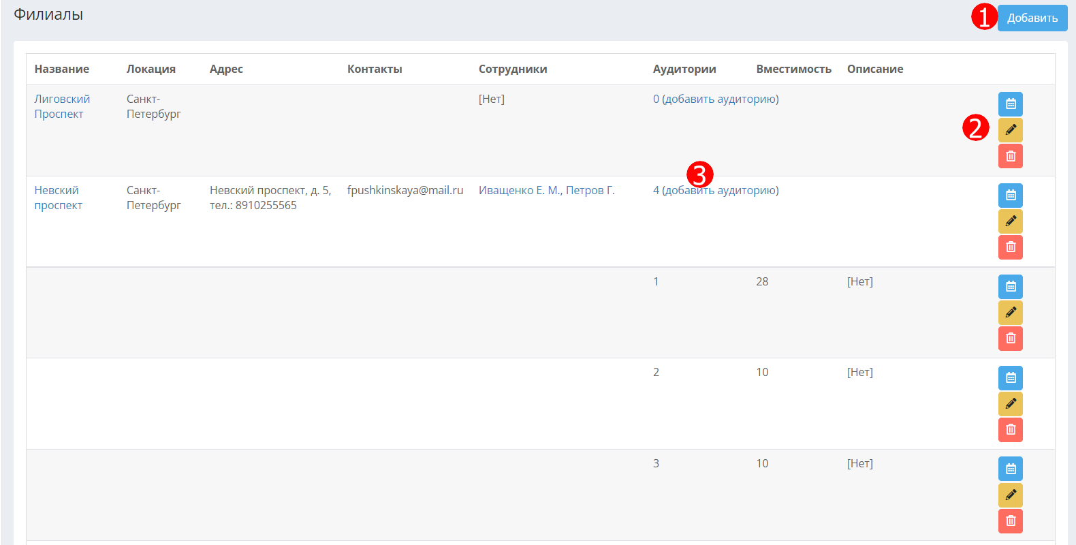The height and width of the screenshot is (545, 1076).
Task: Open the Невский проспект branch link
Action: click(x=59, y=198)
